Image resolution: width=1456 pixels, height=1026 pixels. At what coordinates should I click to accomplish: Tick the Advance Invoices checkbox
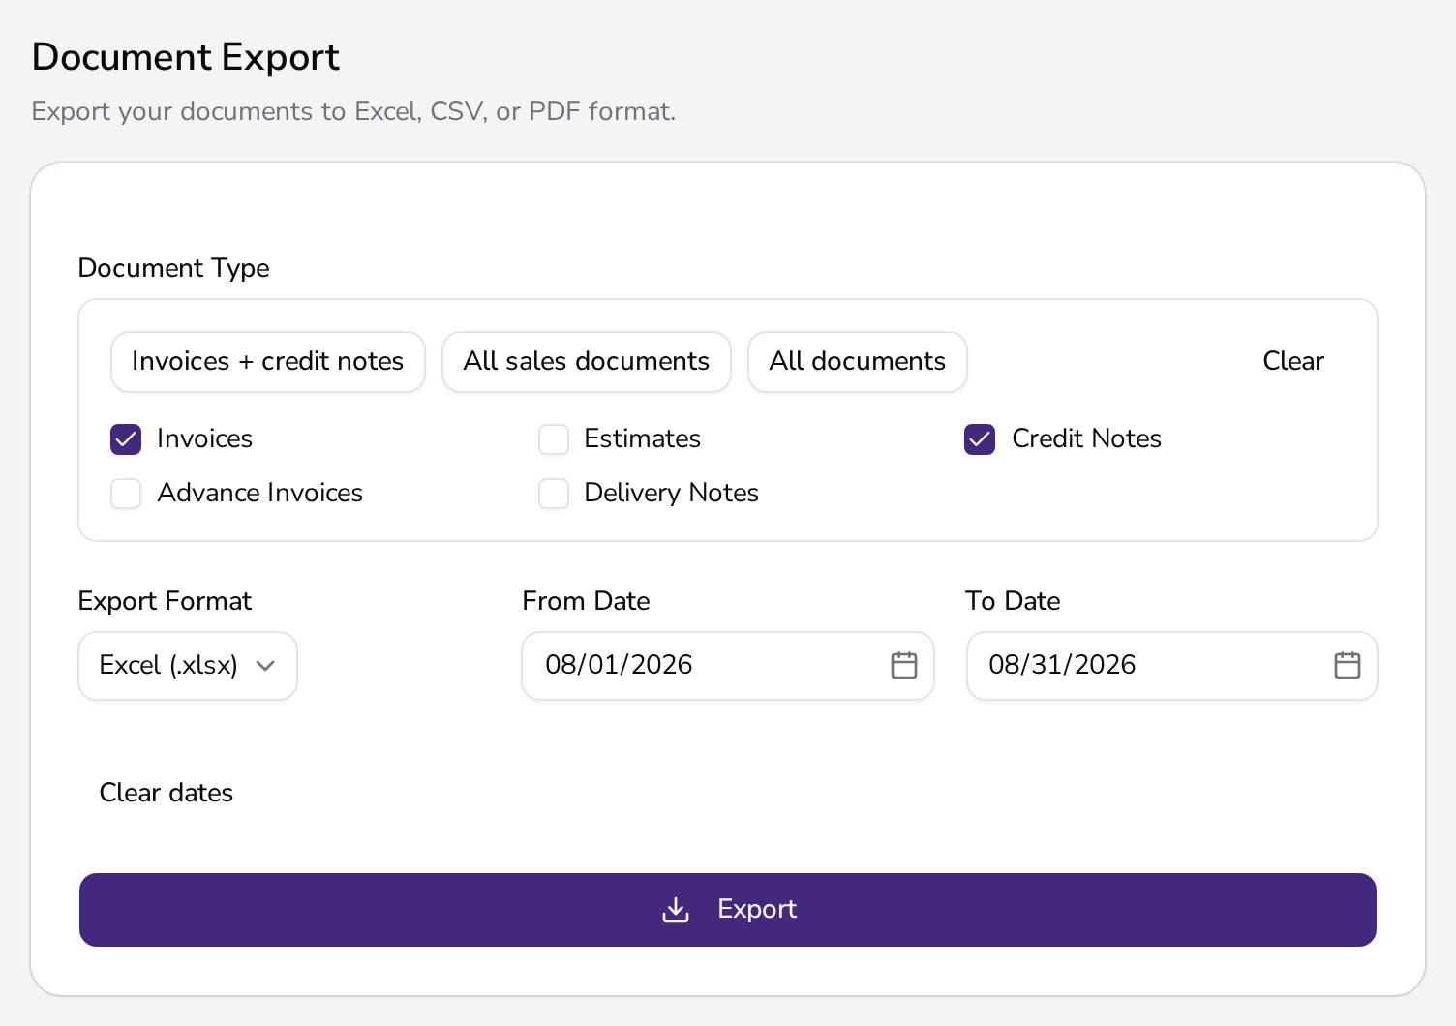click(x=126, y=494)
